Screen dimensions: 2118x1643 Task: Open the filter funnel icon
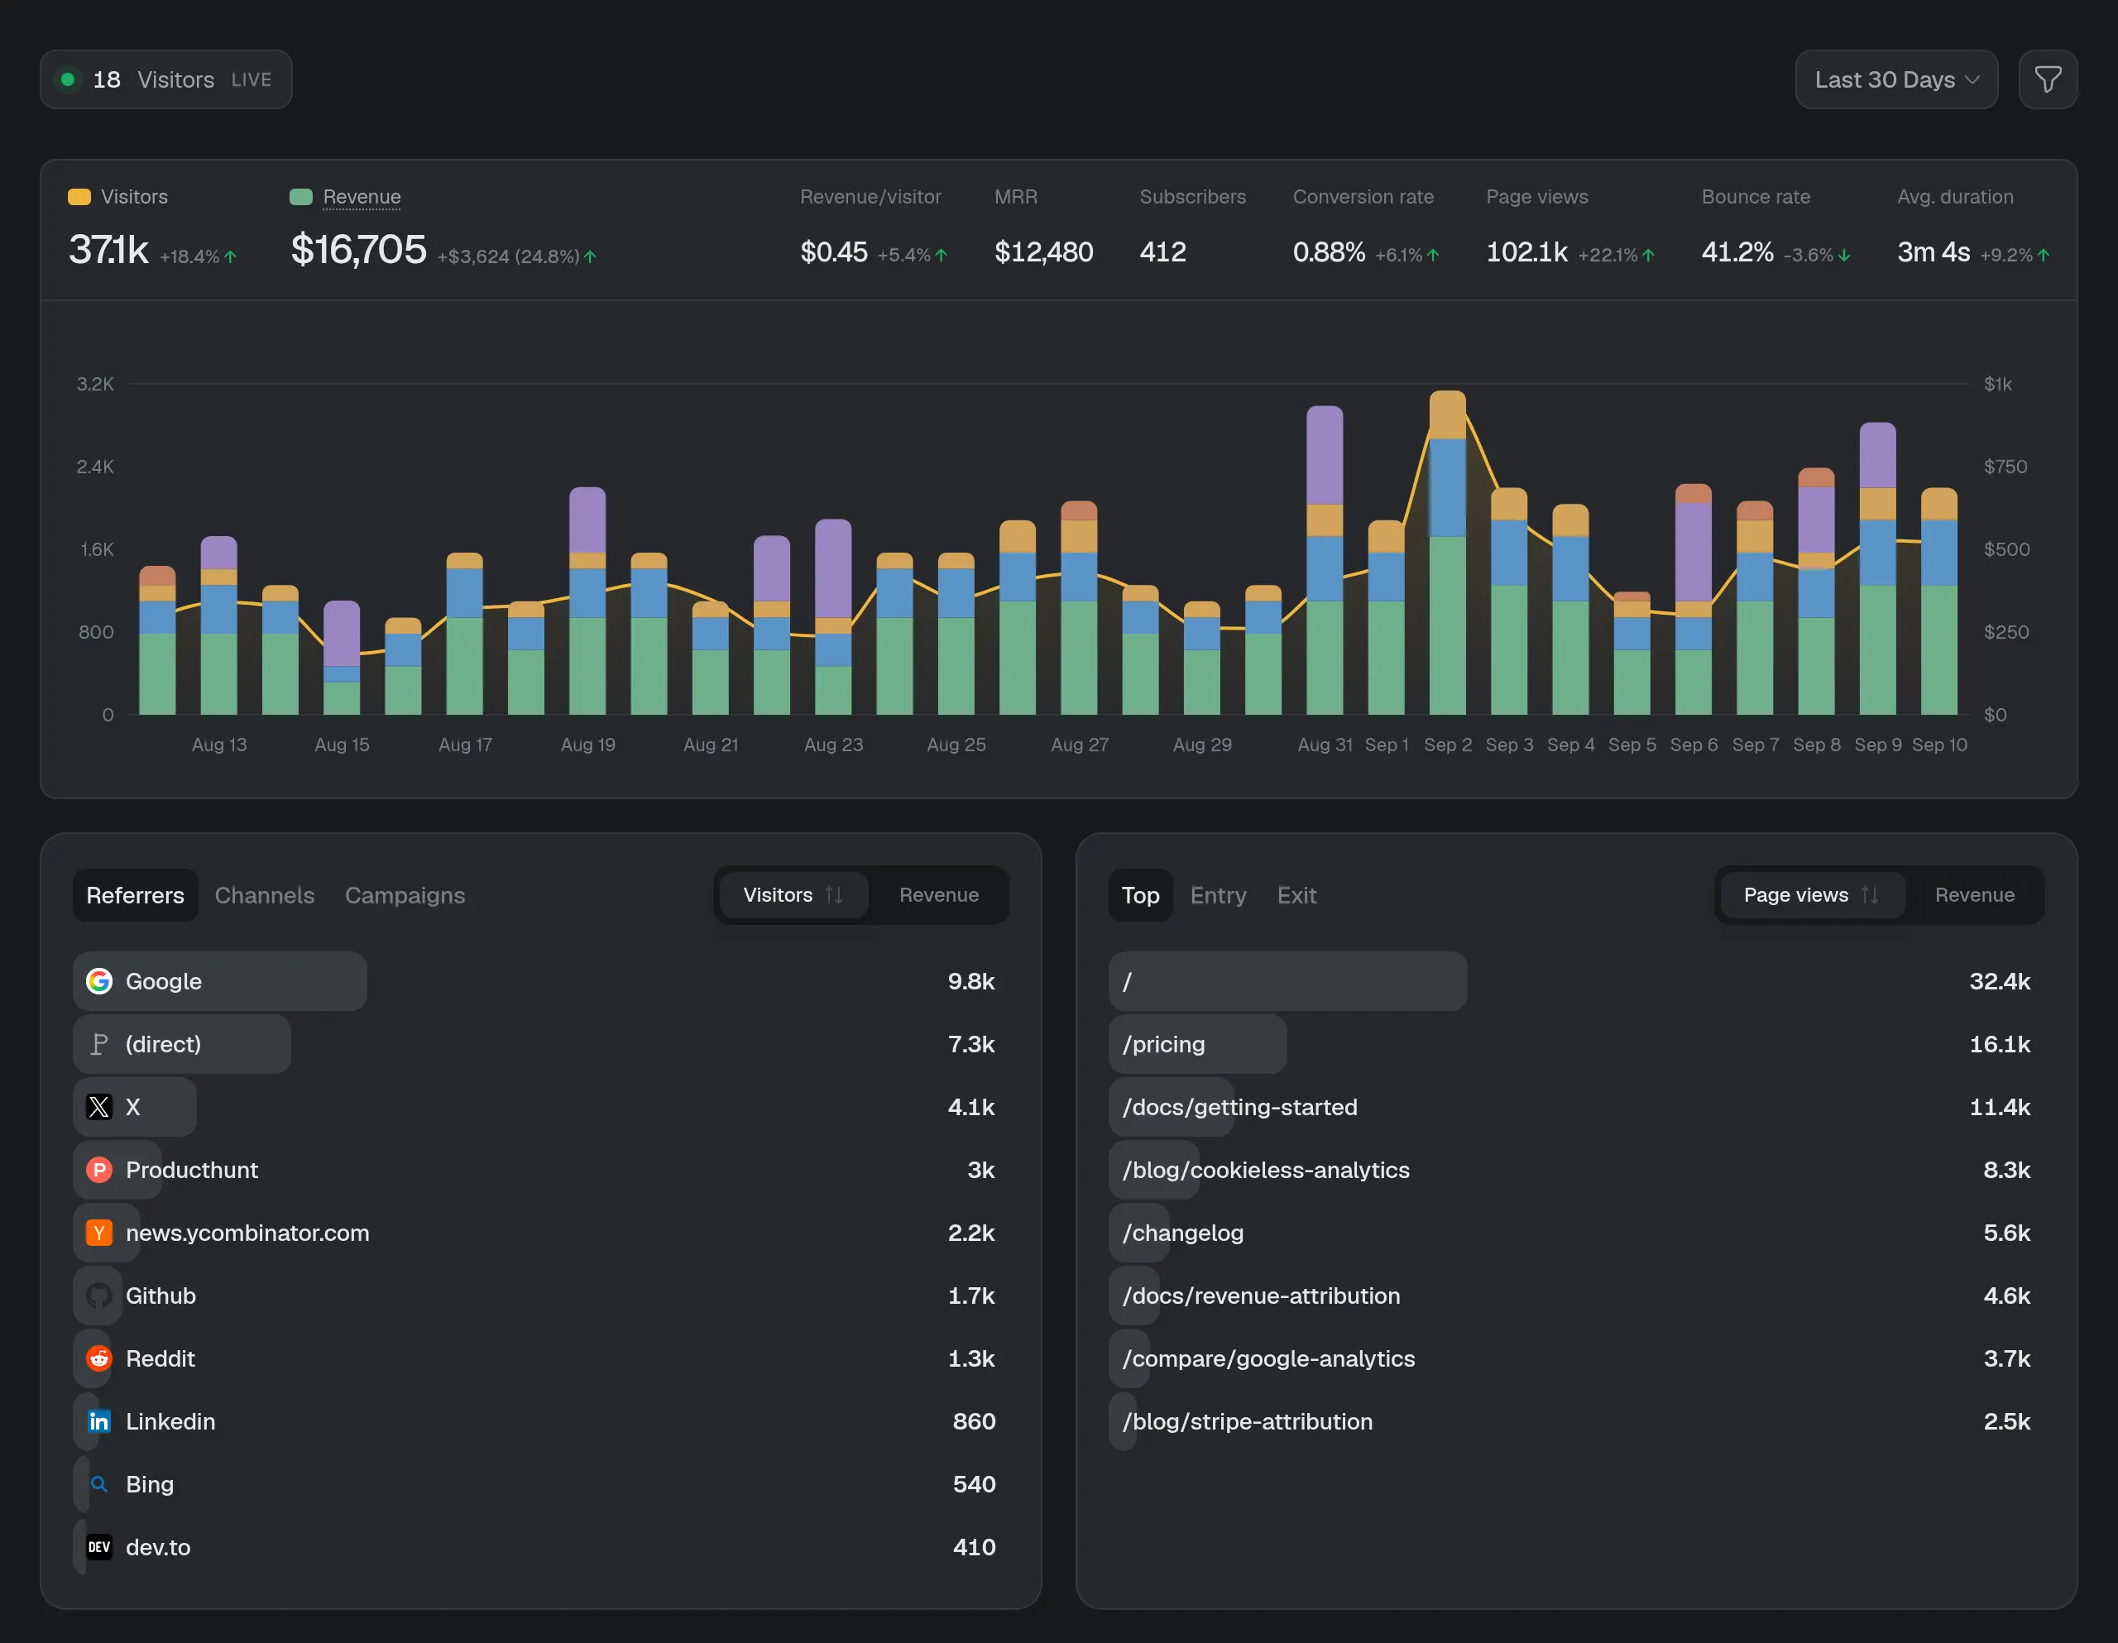coord(2047,79)
